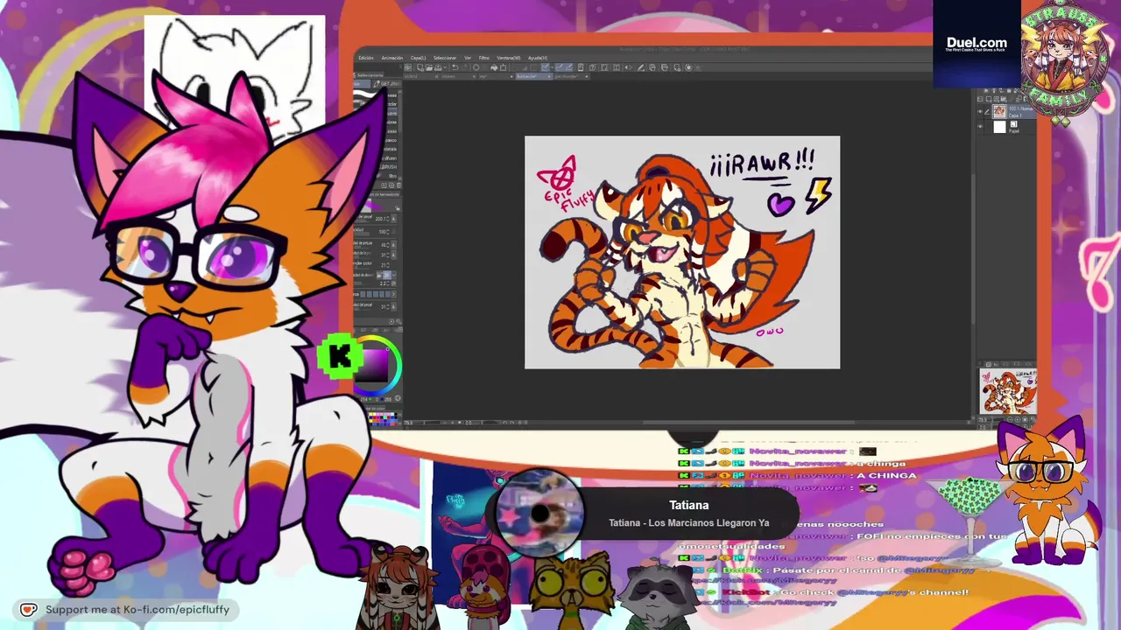Click the tiger illustration canvas

tap(682, 252)
